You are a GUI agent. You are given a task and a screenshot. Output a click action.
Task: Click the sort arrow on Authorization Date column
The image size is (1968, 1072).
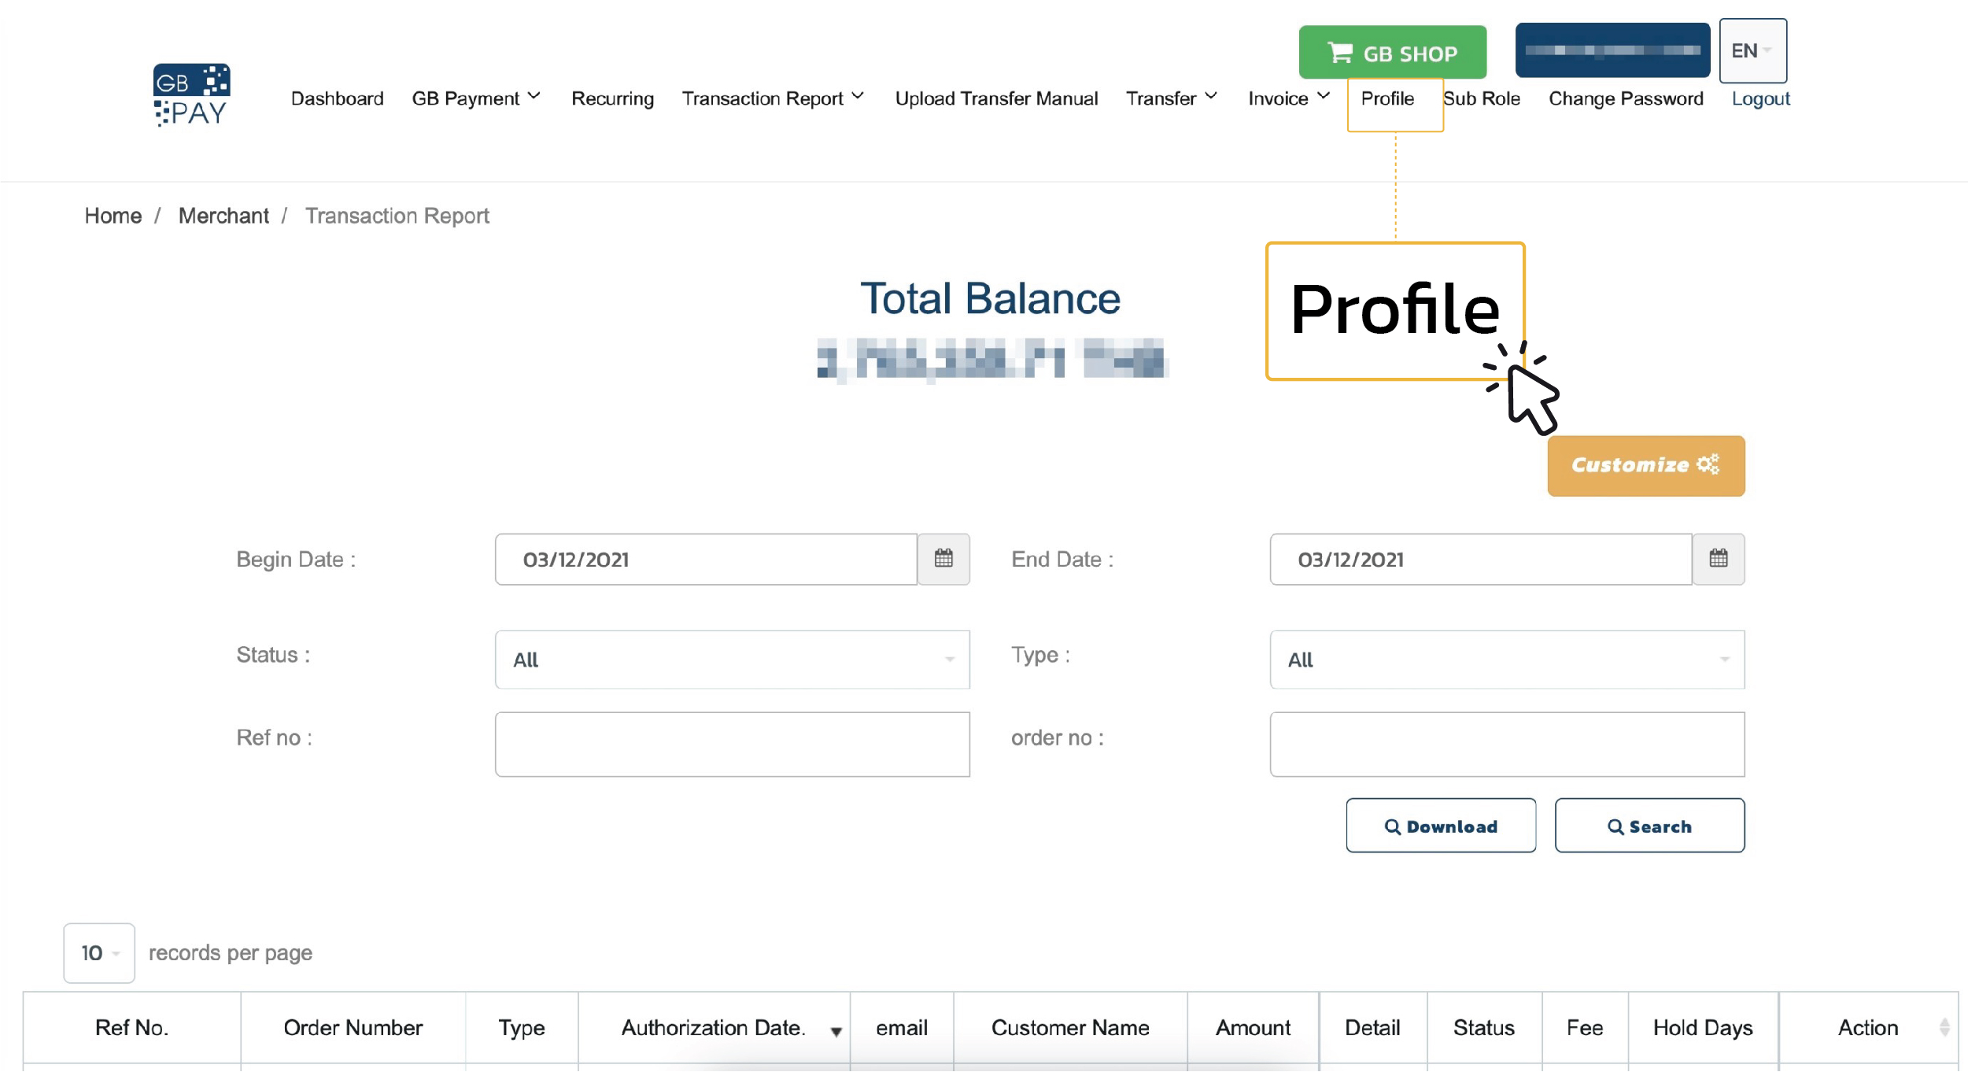[835, 1030]
